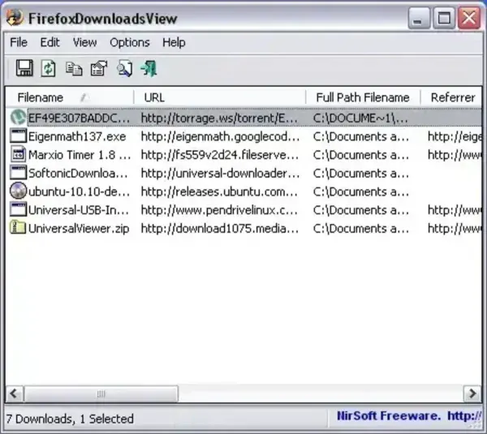The width and height of the screenshot is (487, 434).
Task: Click the 7 Downloads, 1 Selected status text
Action: pos(70,419)
